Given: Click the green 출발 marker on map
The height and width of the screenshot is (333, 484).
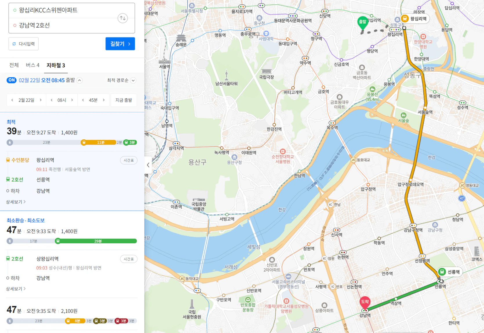Looking at the screenshot, I should tap(362, 24).
